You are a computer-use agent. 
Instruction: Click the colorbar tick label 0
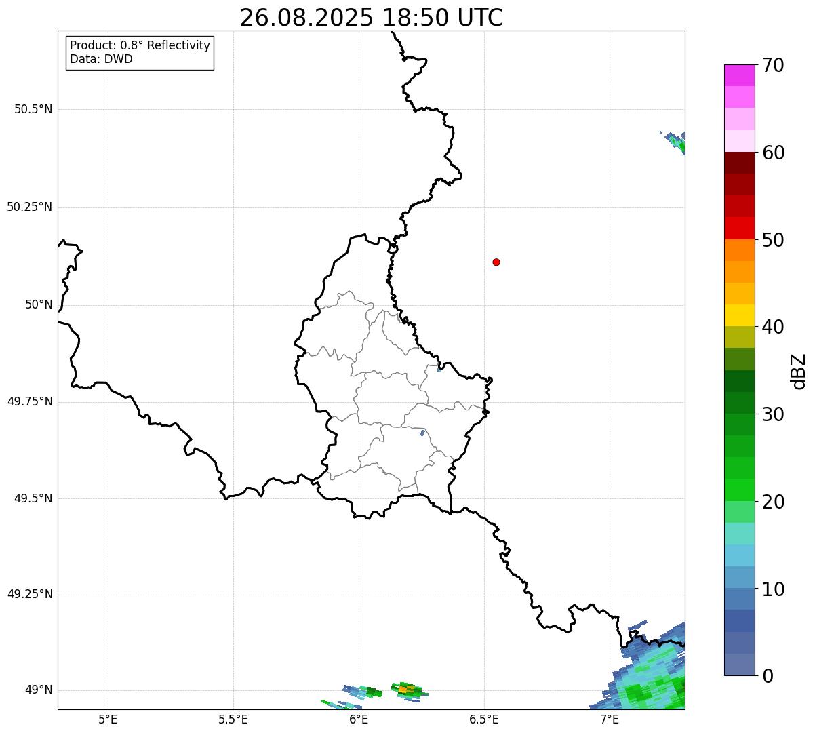tap(768, 676)
